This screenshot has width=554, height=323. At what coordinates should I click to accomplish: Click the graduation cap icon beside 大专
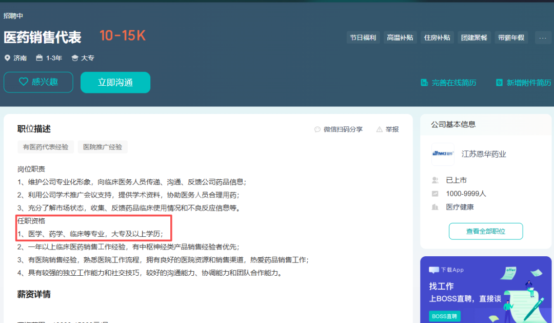point(74,58)
